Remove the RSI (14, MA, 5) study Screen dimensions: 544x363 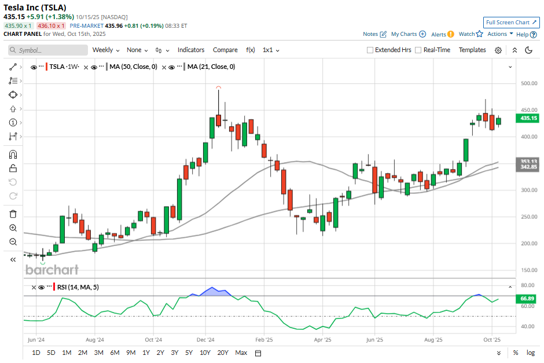pos(34,287)
